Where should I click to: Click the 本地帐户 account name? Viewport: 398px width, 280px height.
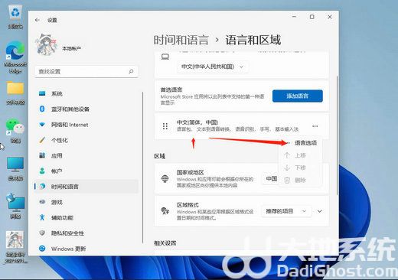point(72,48)
